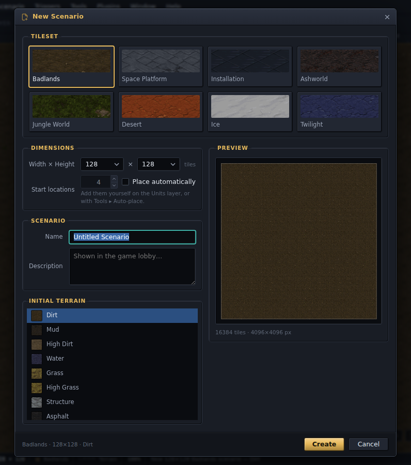
Task: Choose the Installation tileset
Action: pyautogui.click(x=250, y=67)
